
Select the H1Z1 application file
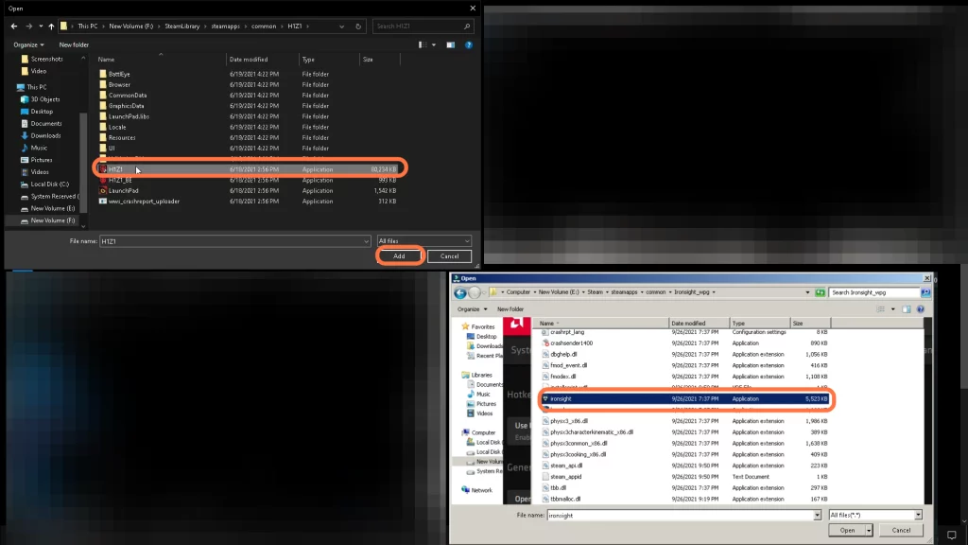click(x=249, y=170)
